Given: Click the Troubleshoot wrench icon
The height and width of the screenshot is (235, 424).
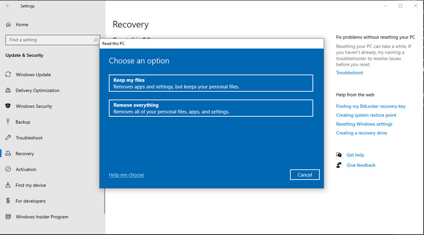Looking at the screenshot, I should pos(8,138).
